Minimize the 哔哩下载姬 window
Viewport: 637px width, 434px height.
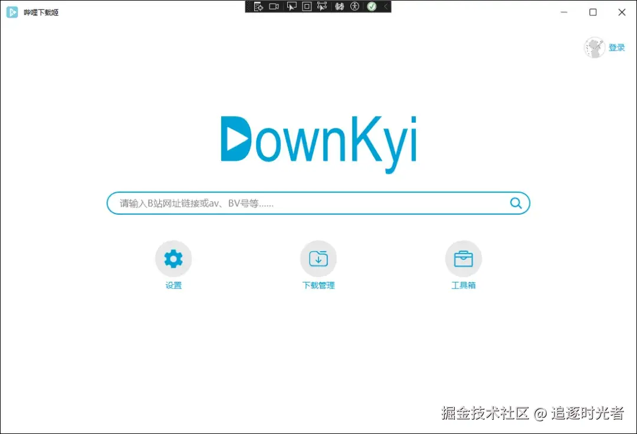[x=564, y=12]
